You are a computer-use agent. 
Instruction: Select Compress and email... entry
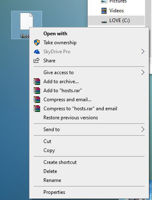coord(89,100)
